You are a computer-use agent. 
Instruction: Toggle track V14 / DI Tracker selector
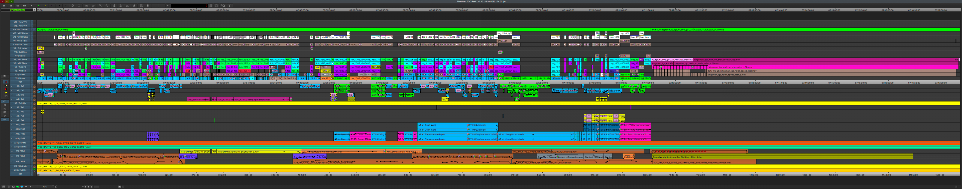(21, 29)
